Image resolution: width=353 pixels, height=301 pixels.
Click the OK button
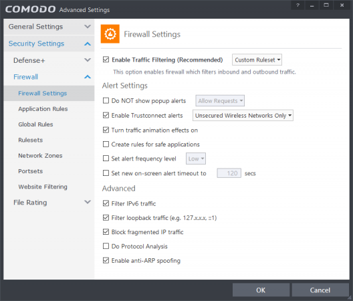(261, 290)
